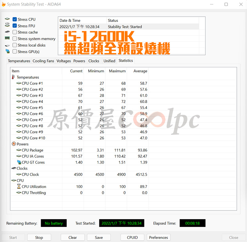Select the CPU Throttling row
This screenshot has height=242, width=247.
coord(34,193)
